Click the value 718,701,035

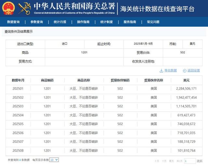tap(186, 133)
